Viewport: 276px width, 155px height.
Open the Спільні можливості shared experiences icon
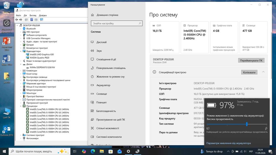click(92, 128)
